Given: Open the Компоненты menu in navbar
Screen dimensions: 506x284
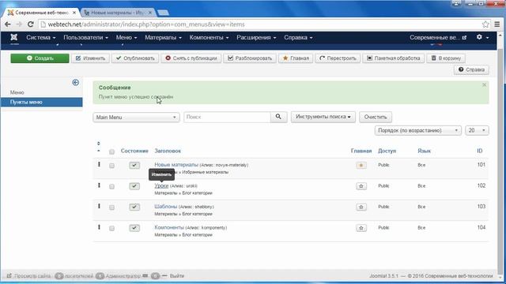Looking at the screenshot, I should pyautogui.click(x=209, y=37).
